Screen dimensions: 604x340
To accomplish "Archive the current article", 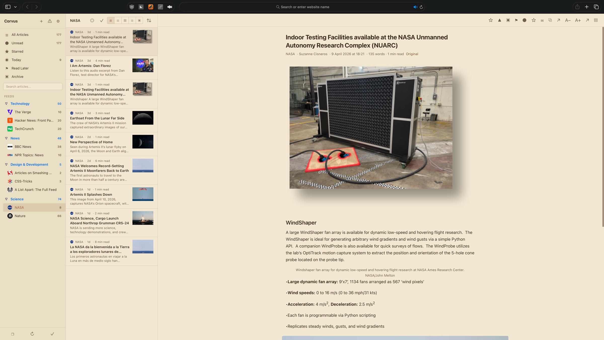I will [507, 20].
